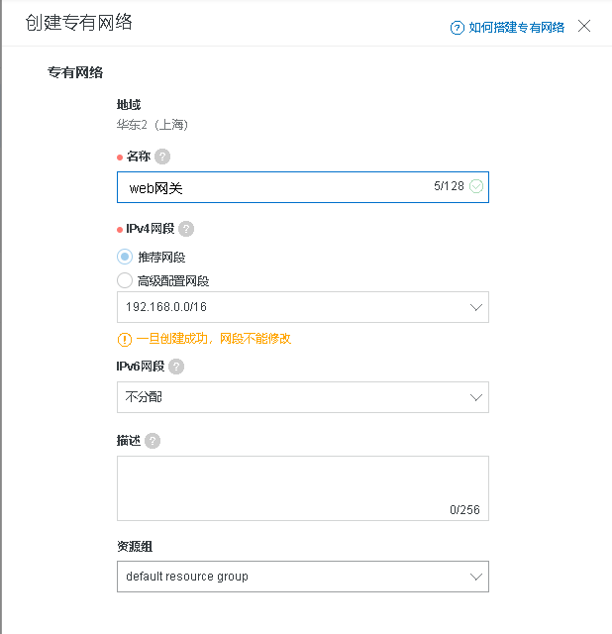Screen dimensions: 612x634
Task: Expand the 192.168.0.0/16 IPv4 segment dropdown
Action: (303, 307)
